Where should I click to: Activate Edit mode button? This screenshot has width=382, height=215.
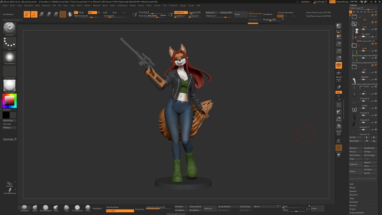point(27,14)
